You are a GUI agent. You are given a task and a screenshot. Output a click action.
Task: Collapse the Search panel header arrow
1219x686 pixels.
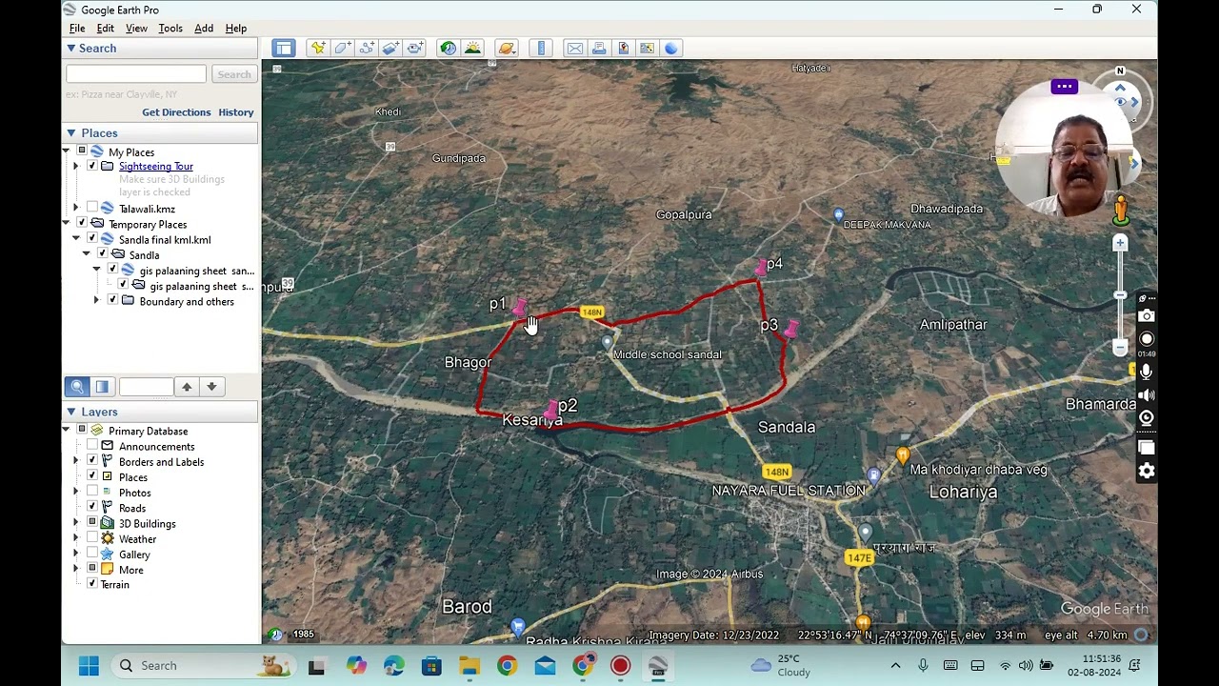click(70, 48)
